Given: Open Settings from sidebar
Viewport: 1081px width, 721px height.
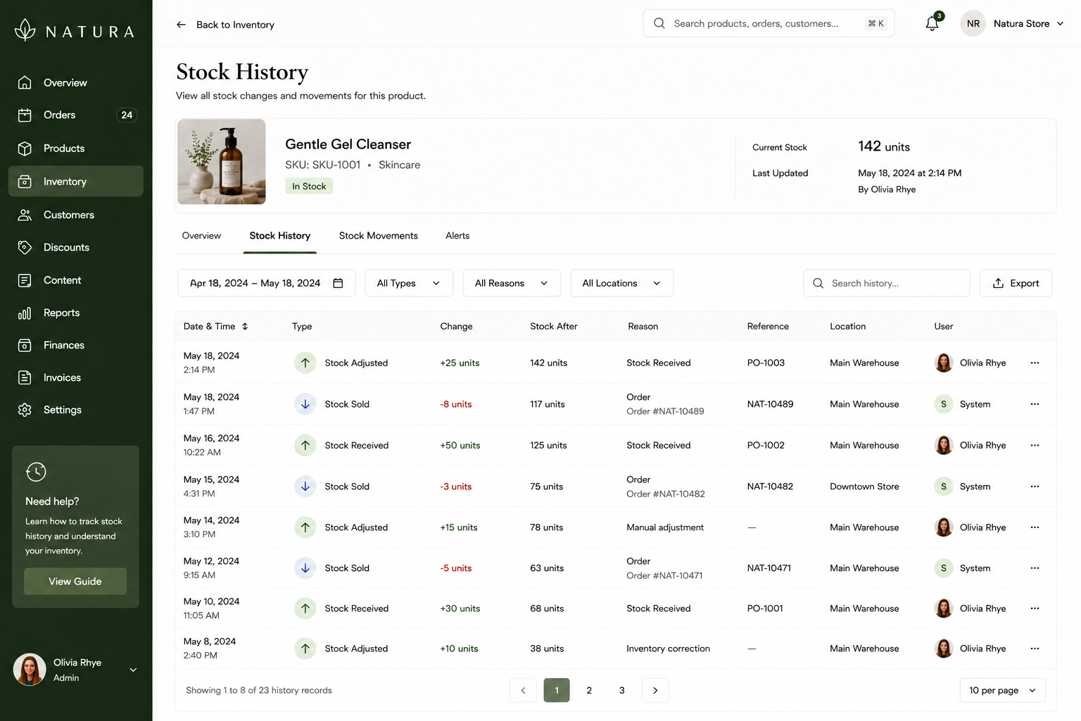Looking at the screenshot, I should tap(75, 410).
